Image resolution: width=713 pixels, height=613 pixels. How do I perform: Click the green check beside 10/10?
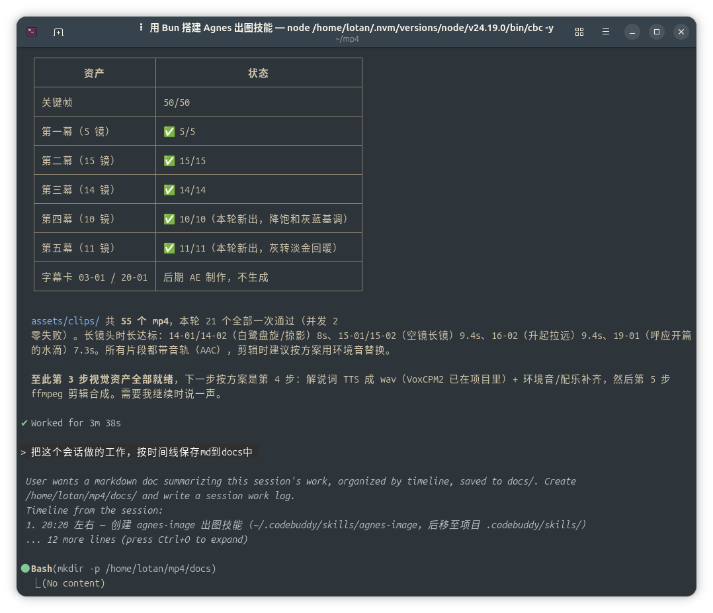[169, 219]
